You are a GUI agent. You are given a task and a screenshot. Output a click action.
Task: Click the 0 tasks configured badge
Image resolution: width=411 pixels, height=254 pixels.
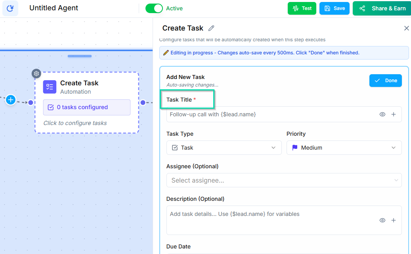click(87, 107)
